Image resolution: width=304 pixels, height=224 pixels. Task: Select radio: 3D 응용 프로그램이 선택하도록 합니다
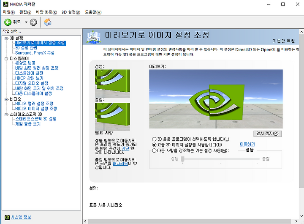pos(154,139)
